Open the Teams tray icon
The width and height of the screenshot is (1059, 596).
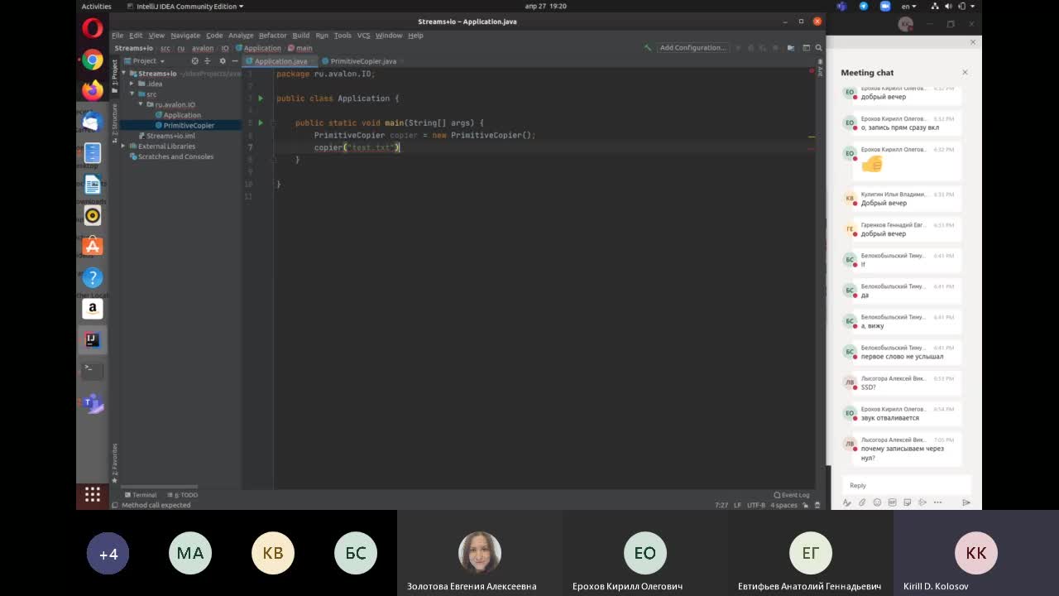click(x=842, y=6)
